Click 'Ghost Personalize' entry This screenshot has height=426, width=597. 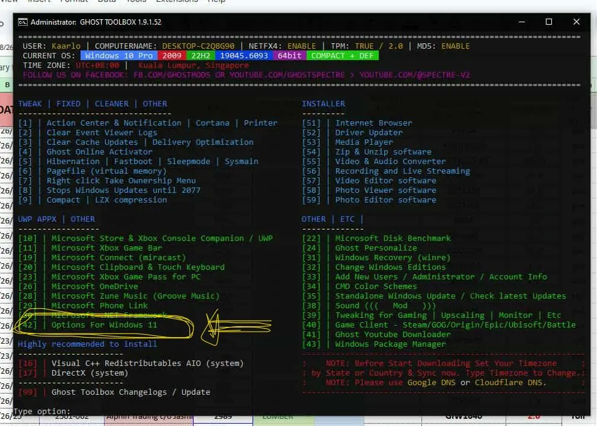[376, 248]
